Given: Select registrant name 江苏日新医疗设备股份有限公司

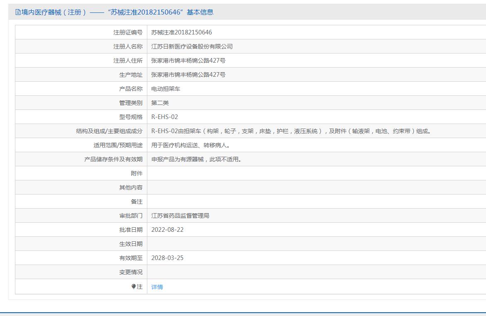Looking at the screenshot, I should [192, 46].
